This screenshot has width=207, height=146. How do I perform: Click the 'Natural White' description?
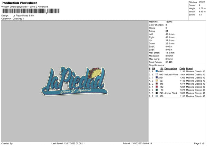coord(171,75)
